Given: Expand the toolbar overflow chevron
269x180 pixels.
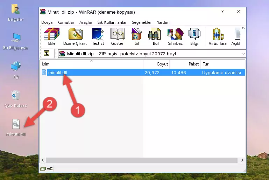Looking at the screenshot, I should [x=243, y=28].
